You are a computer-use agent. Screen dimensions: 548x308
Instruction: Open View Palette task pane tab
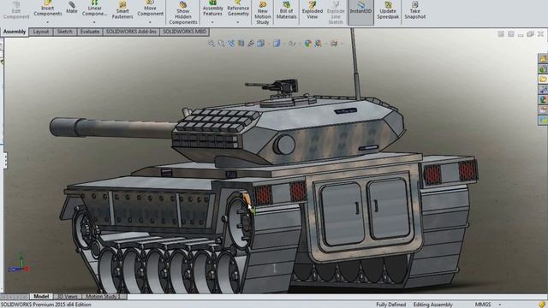[x=543, y=89]
